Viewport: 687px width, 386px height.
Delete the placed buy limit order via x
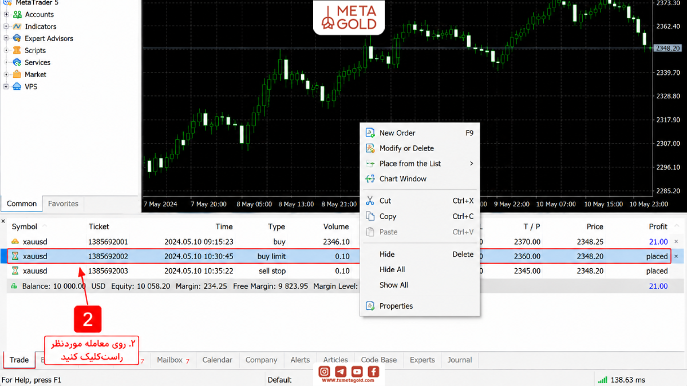[x=676, y=256]
